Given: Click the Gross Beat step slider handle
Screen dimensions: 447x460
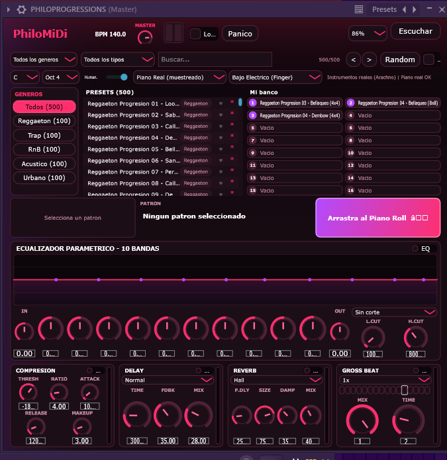Looking at the screenshot, I should point(404,390).
